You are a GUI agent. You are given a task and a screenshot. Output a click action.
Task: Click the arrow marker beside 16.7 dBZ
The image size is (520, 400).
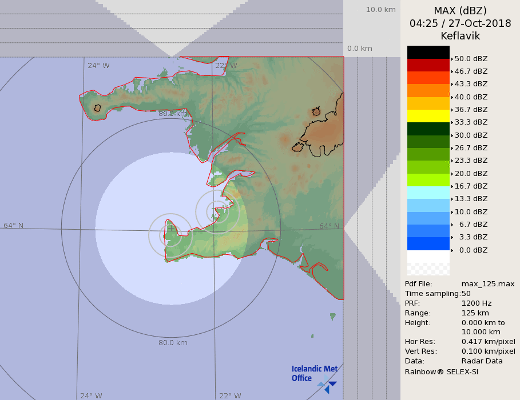pos(452,186)
